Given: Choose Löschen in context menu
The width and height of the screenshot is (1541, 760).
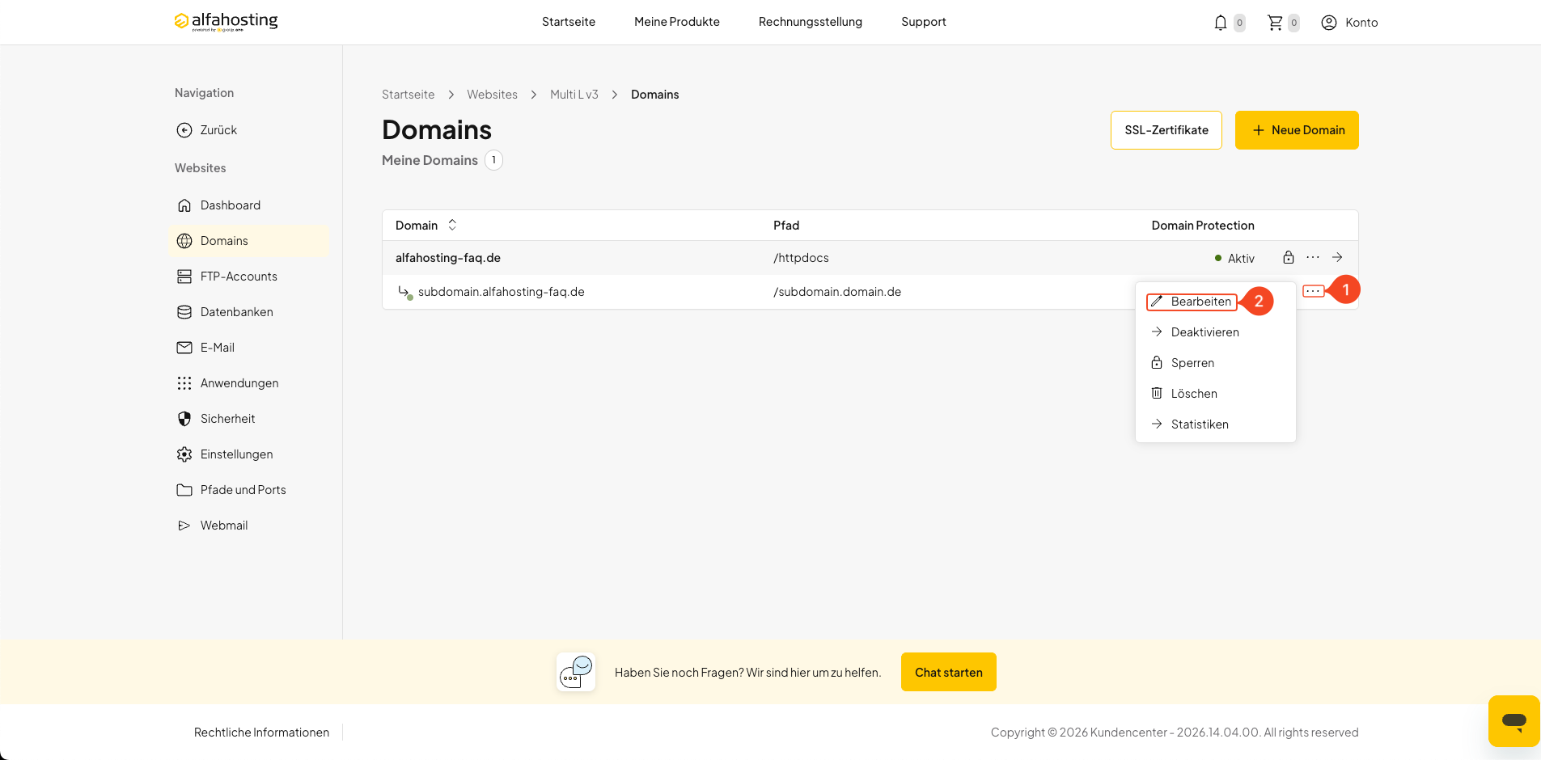Looking at the screenshot, I should point(1216,394).
